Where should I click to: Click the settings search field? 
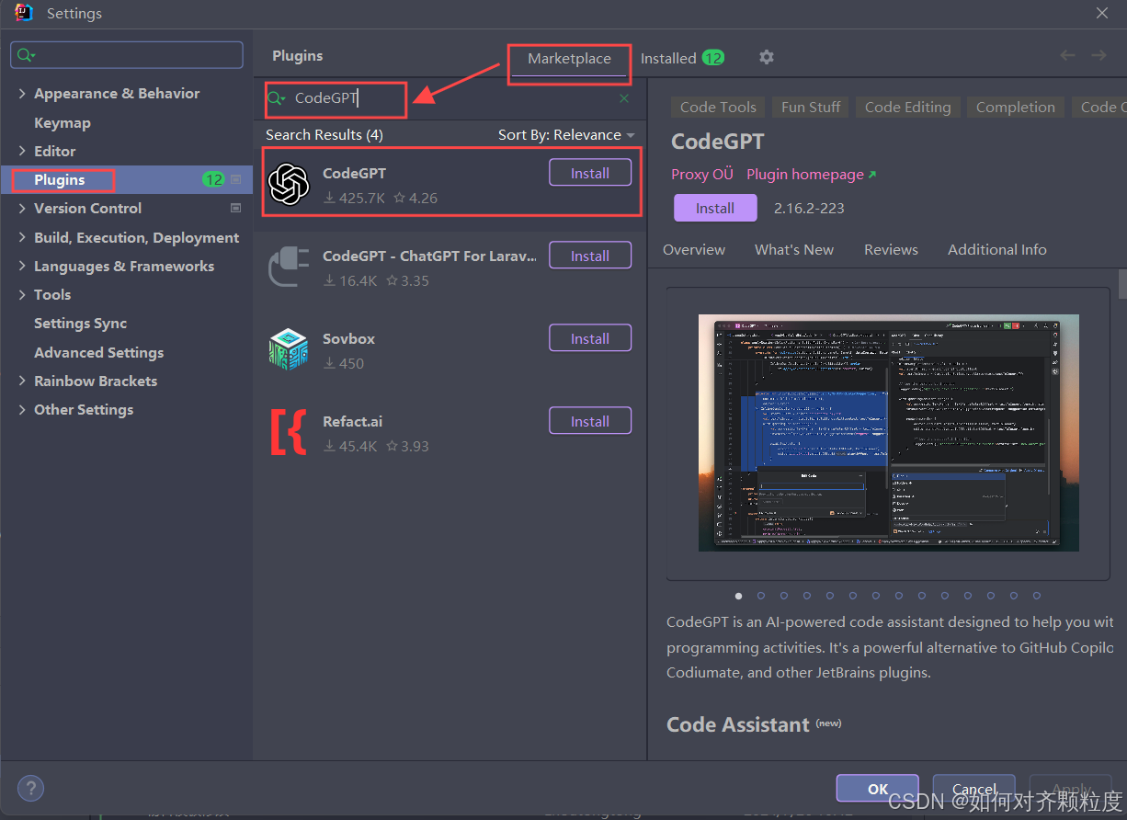[127, 55]
